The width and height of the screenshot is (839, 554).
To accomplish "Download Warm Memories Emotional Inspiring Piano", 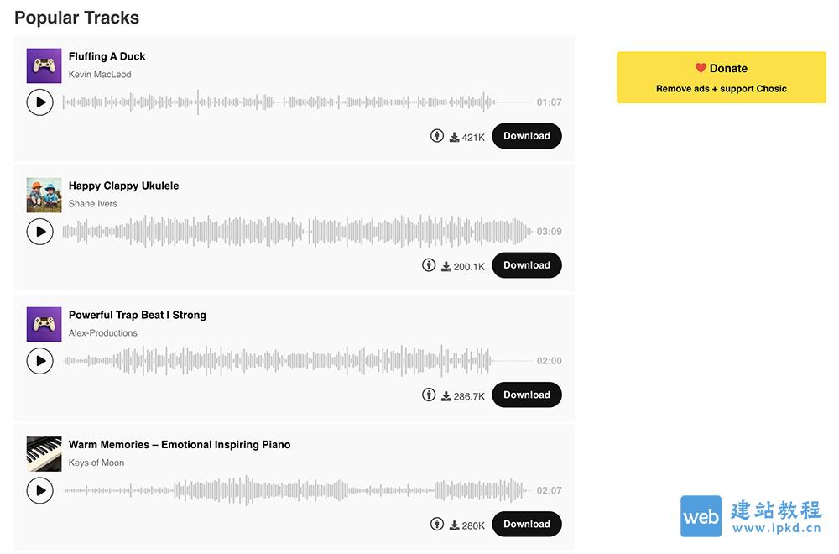I will coord(527,524).
